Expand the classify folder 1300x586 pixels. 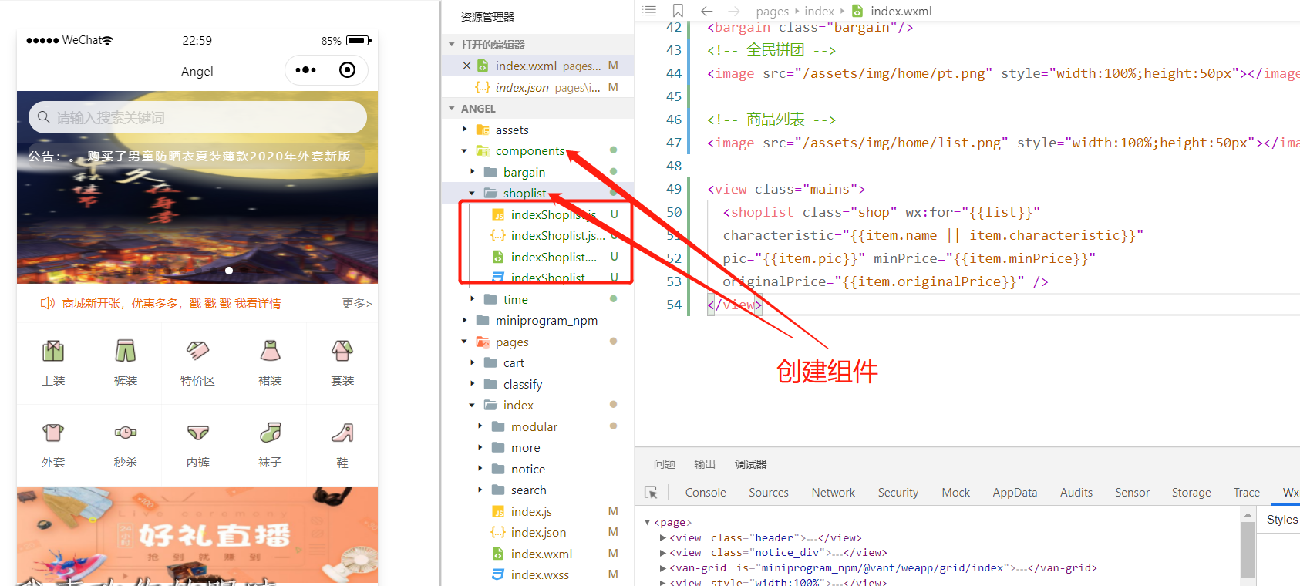pos(473,384)
